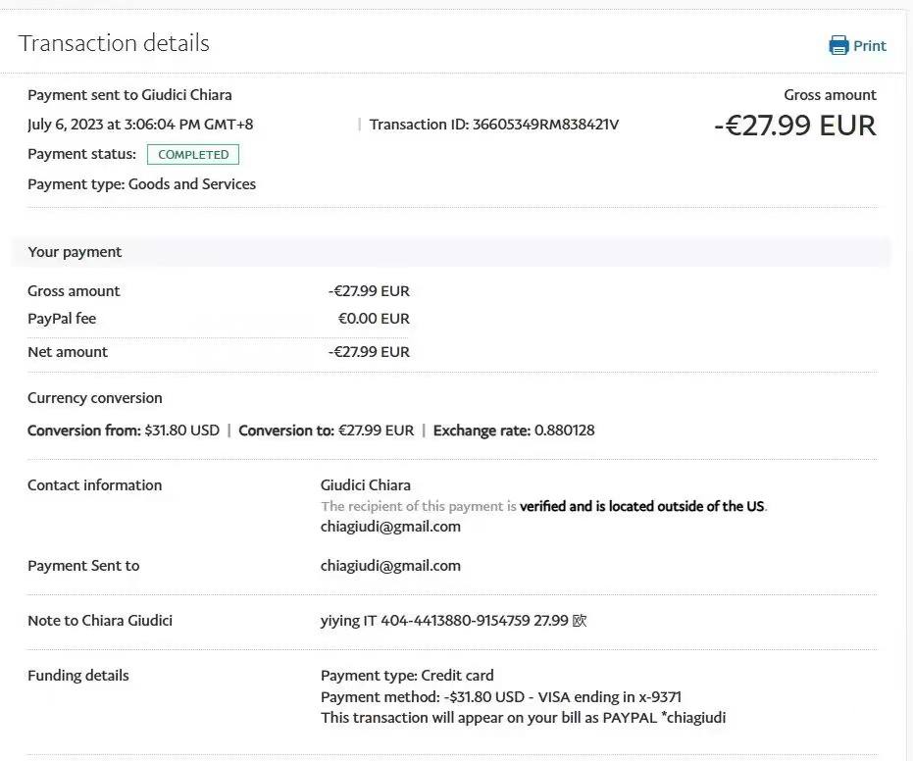Image resolution: width=913 pixels, height=761 pixels.
Task: Click the exchange rate value 0.880128
Action: (x=564, y=431)
